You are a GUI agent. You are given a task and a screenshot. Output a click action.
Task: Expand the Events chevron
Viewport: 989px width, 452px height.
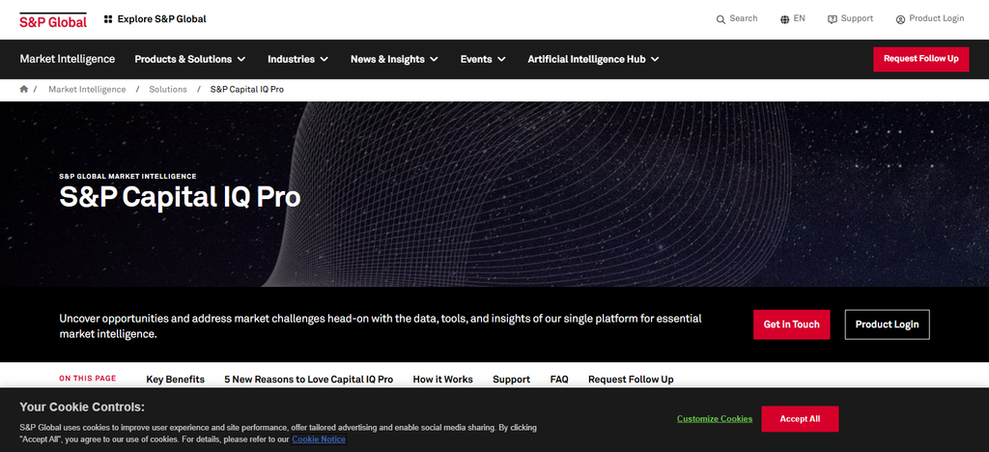pos(501,59)
